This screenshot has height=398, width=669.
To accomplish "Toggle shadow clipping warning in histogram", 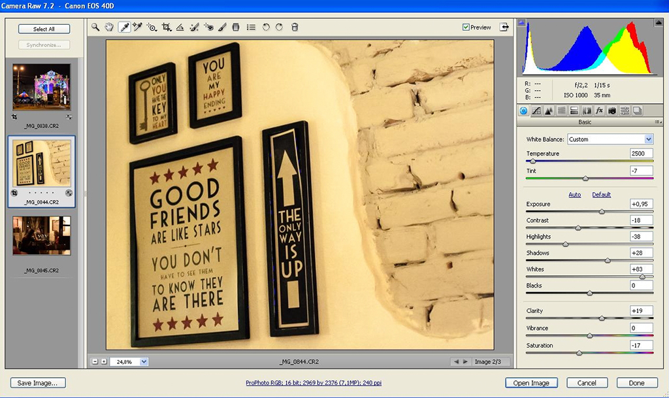I will (x=522, y=23).
